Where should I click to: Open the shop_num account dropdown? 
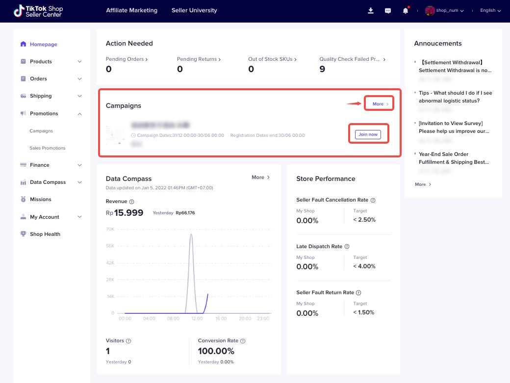pyautogui.click(x=445, y=10)
